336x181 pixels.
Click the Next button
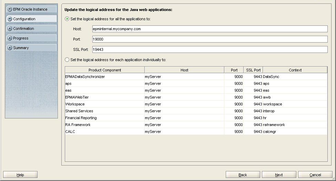pyautogui.click(x=279, y=174)
